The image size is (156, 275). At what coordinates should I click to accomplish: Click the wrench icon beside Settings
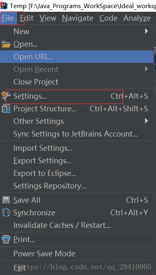click(6, 96)
